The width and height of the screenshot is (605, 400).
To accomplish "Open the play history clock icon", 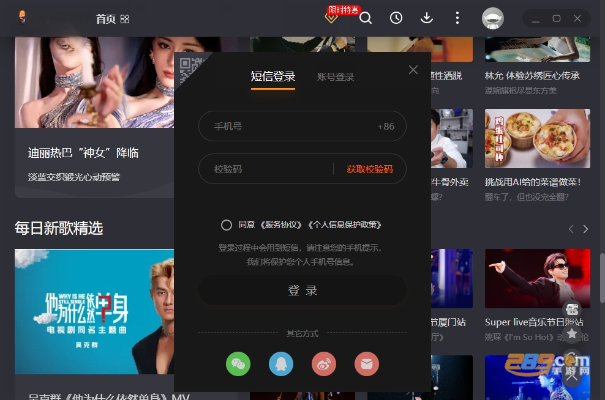I will tap(396, 18).
